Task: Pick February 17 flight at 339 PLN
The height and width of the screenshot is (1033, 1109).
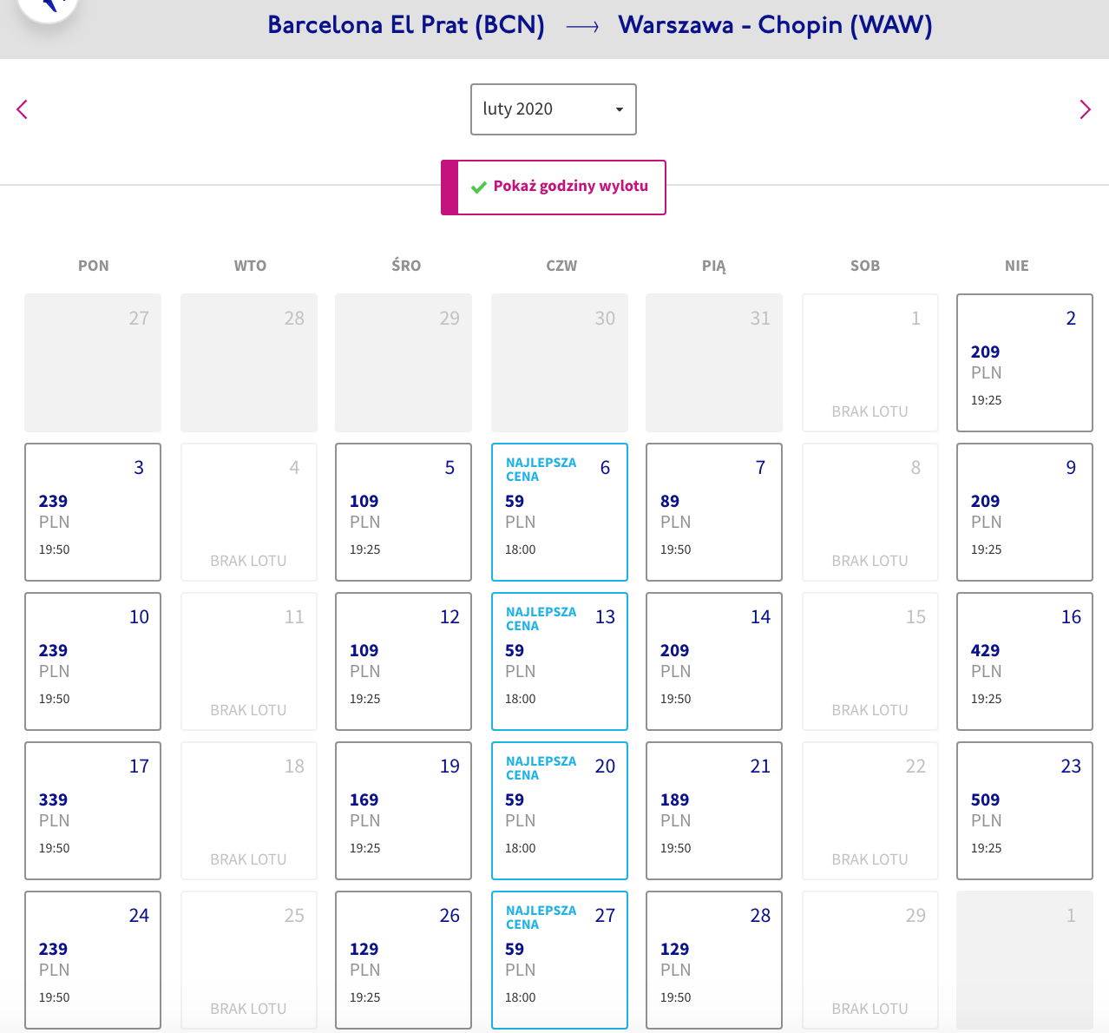Action: click(x=93, y=811)
